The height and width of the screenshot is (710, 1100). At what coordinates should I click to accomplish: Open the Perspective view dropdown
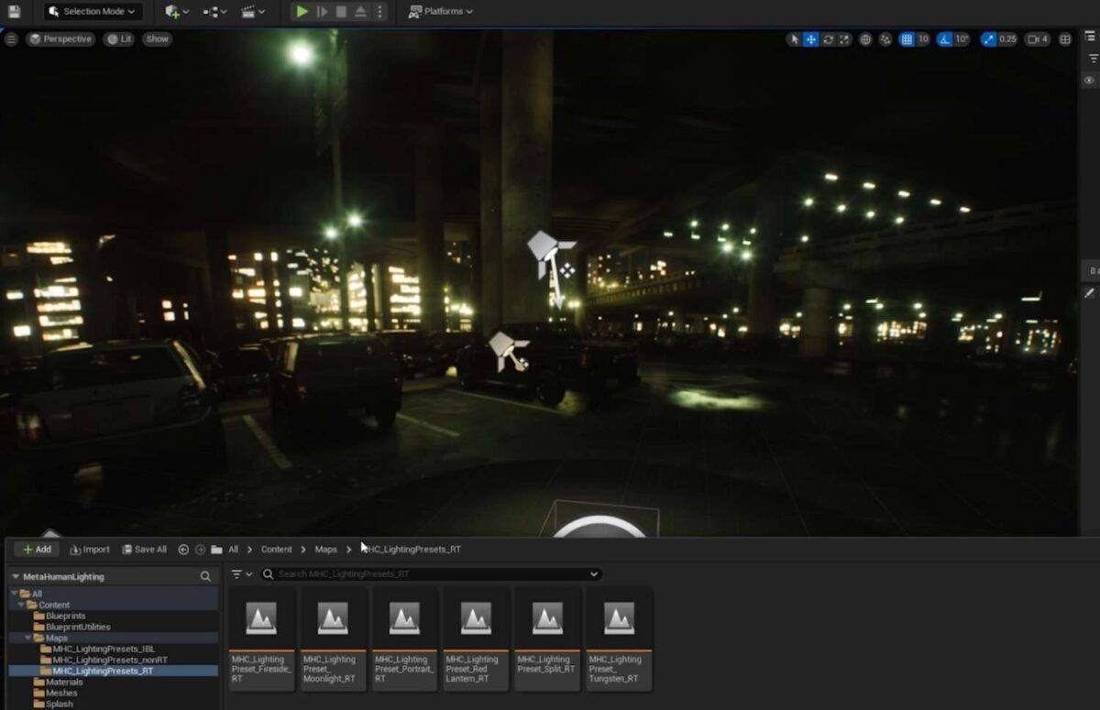(60, 39)
